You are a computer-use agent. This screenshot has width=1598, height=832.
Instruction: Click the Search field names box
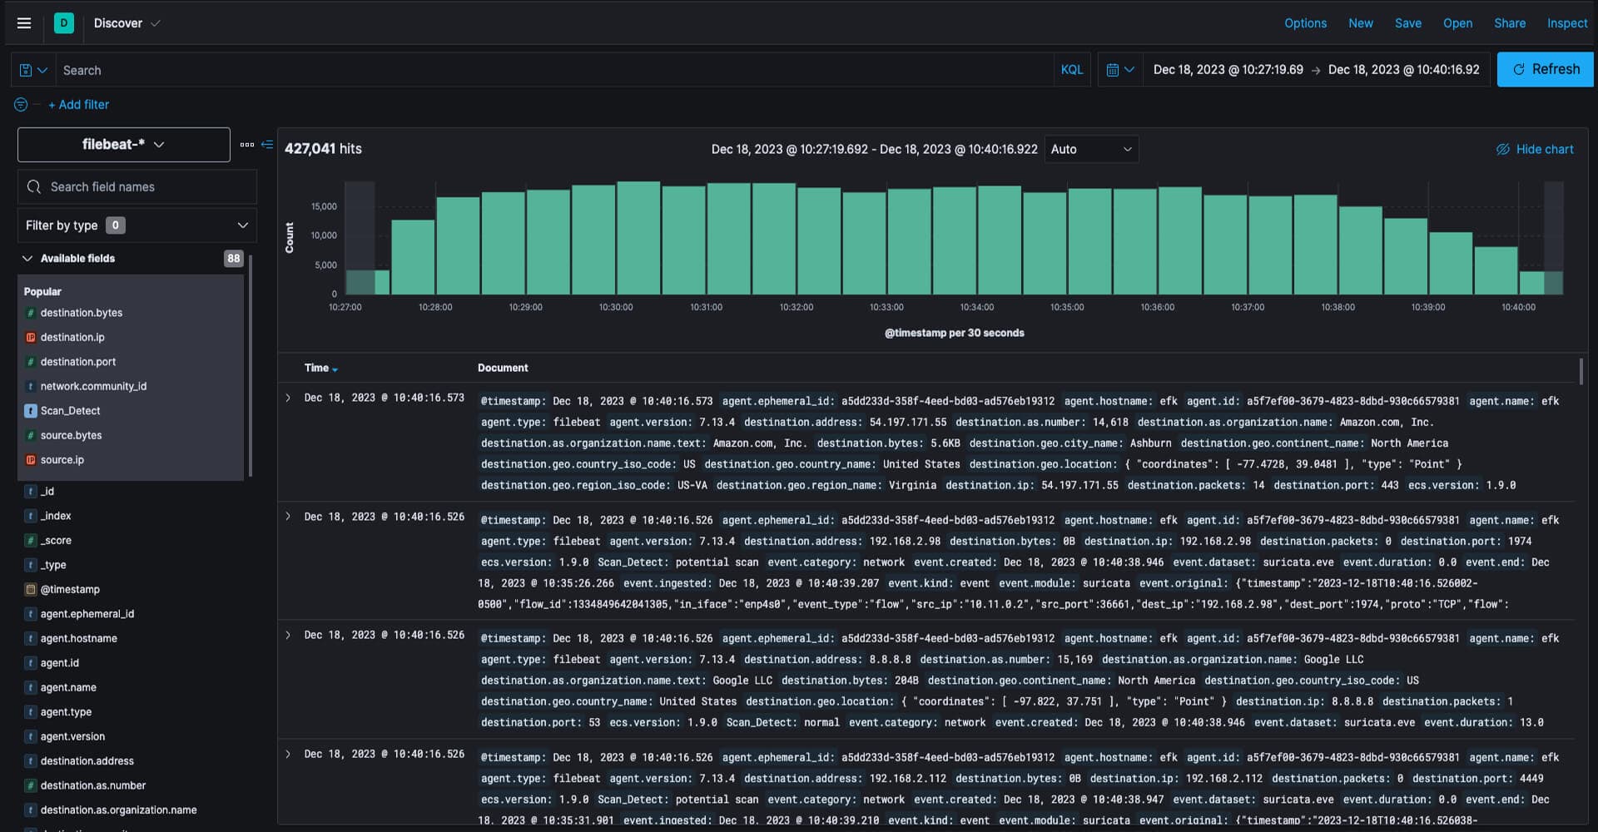137,187
